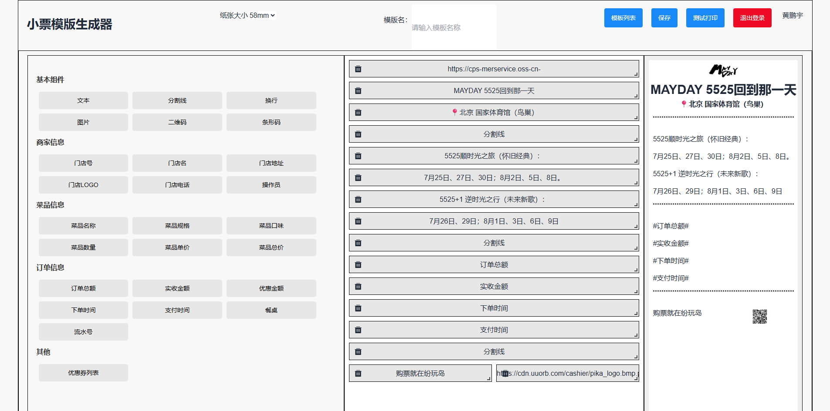This screenshot has height=411, width=830.
Task: Insert the 门店号 merchant field
Action: pyautogui.click(x=83, y=163)
